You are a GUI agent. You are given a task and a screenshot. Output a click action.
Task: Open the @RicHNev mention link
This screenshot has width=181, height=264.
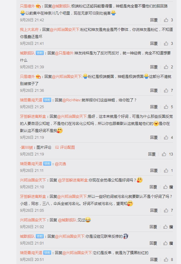[x=72, y=100]
